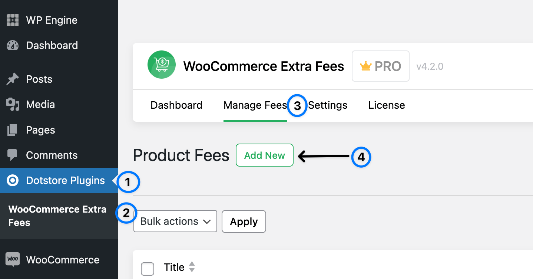The height and width of the screenshot is (279, 533).
Task: Click the PRO badge with crown
Action: 380,66
